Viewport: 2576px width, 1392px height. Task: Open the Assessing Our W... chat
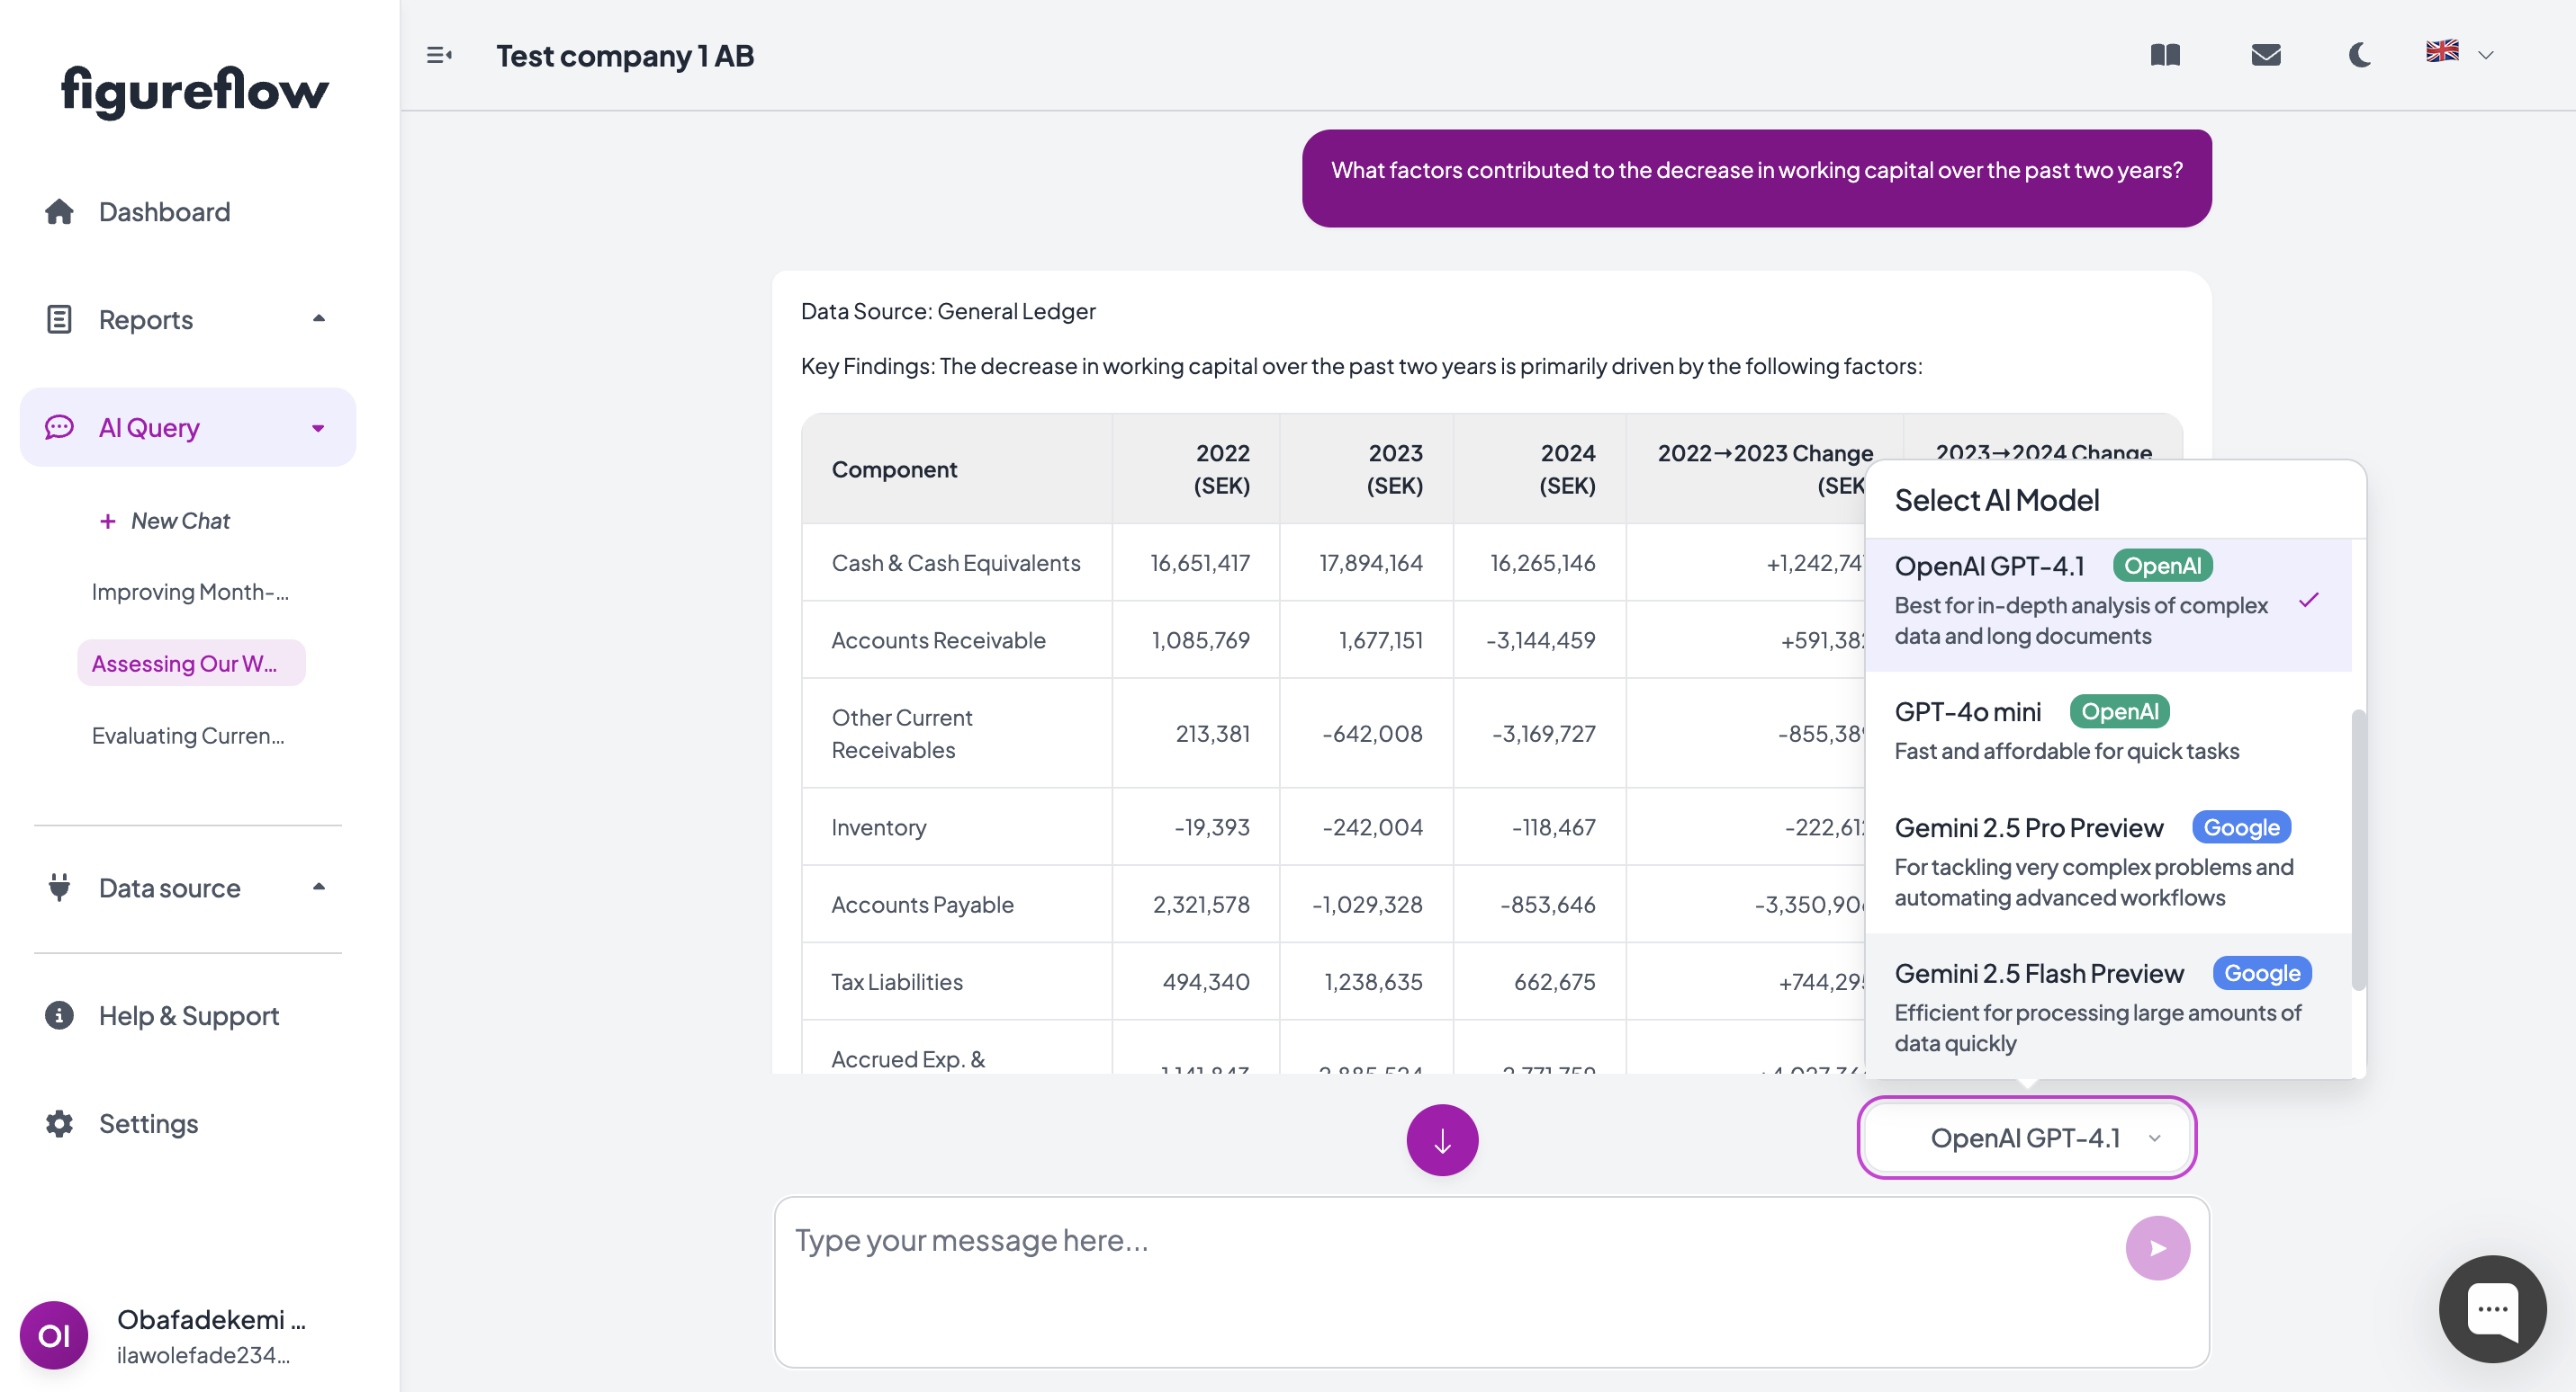191,664
